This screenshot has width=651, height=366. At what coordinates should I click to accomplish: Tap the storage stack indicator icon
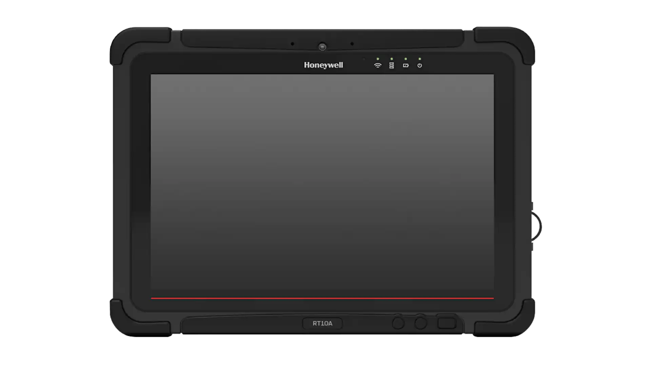(392, 65)
